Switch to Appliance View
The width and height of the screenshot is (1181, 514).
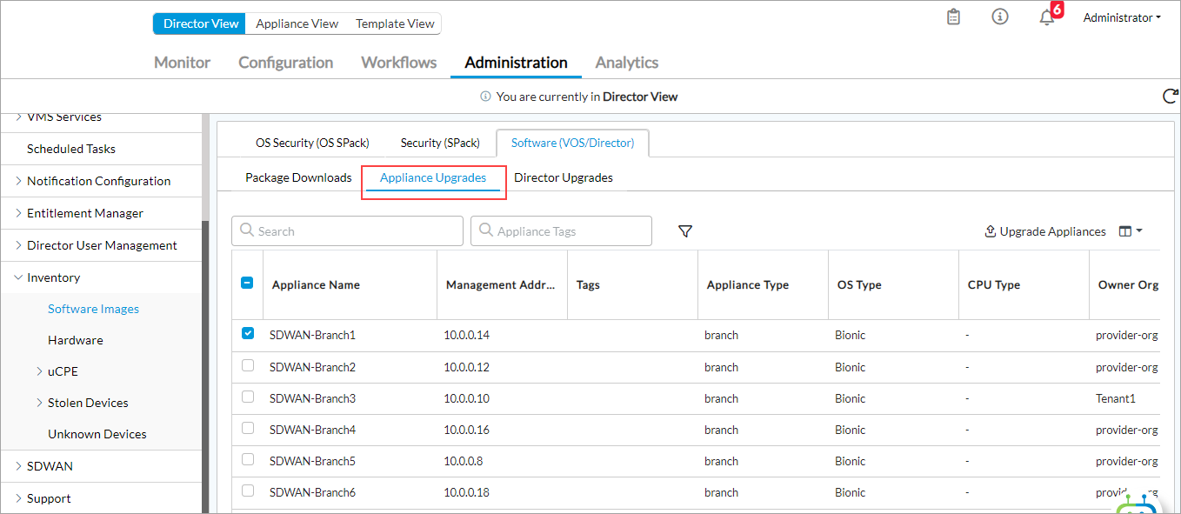pyautogui.click(x=297, y=23)
